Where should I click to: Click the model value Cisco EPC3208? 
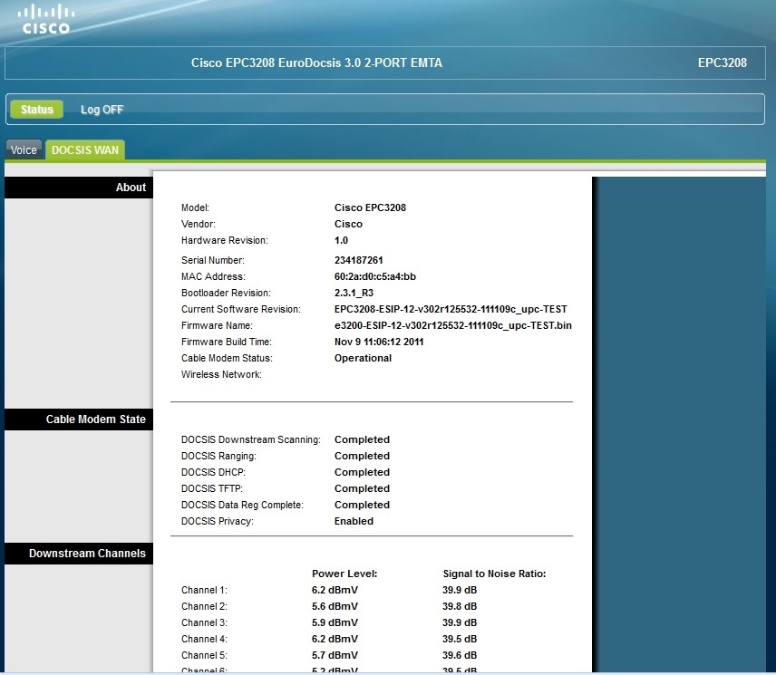(370, 207)
